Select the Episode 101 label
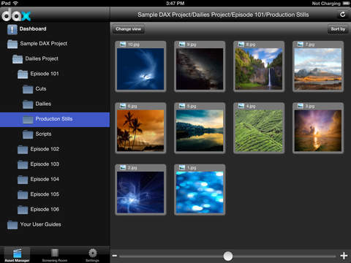The width and height of the screenshot is (351, 263). point(45,74)
